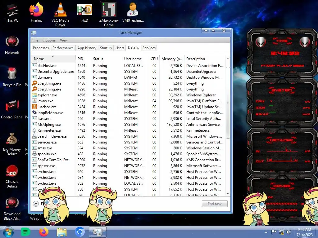Open the View menu
The image size is (318, 238).
(x=64, y=40)
